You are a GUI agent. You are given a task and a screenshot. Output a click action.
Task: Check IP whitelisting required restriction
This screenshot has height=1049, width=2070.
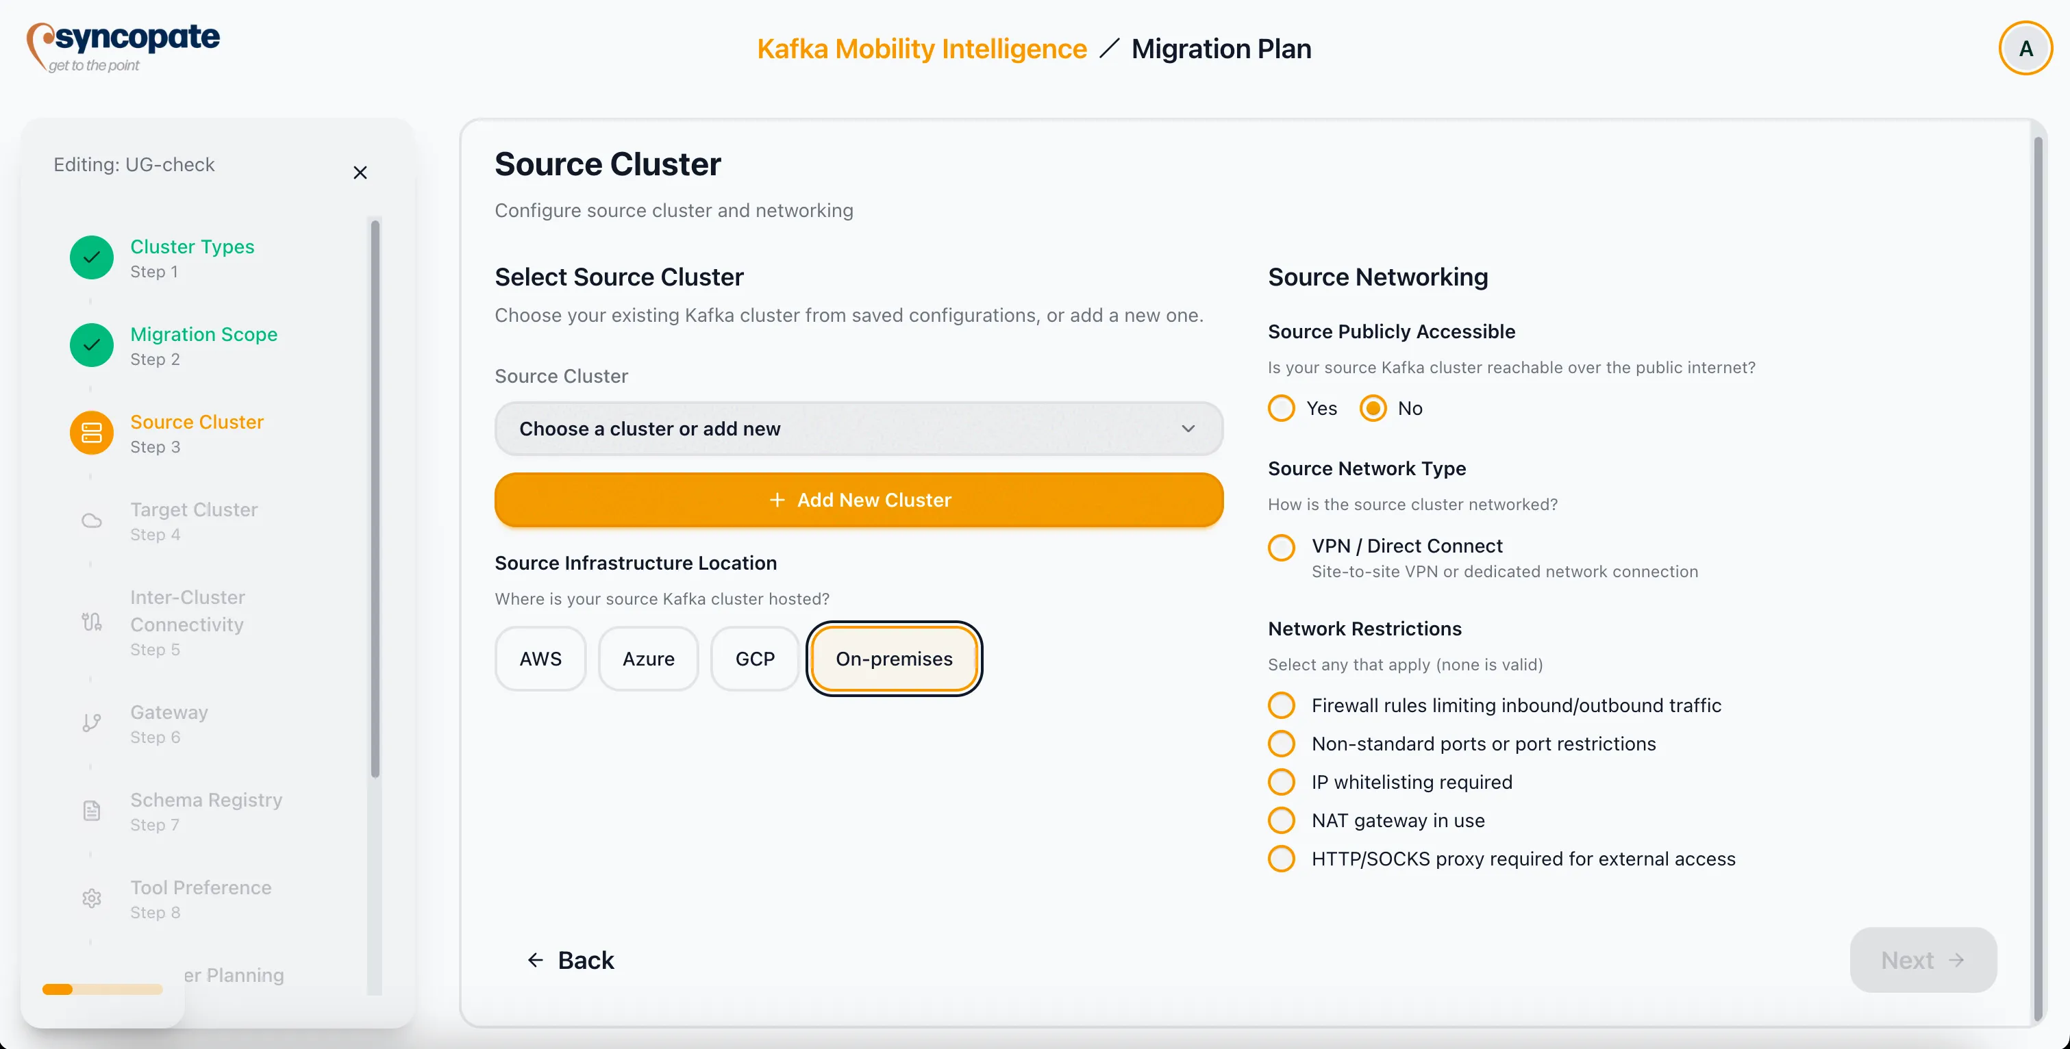[1281, 781]
